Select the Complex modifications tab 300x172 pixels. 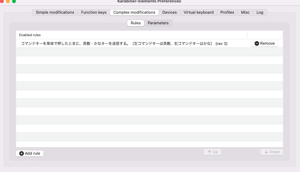(x=134, y=12)
